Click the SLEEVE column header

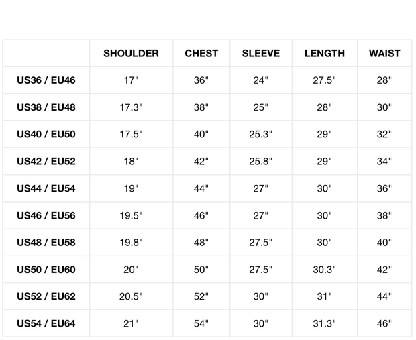click(x=261, y=54)
